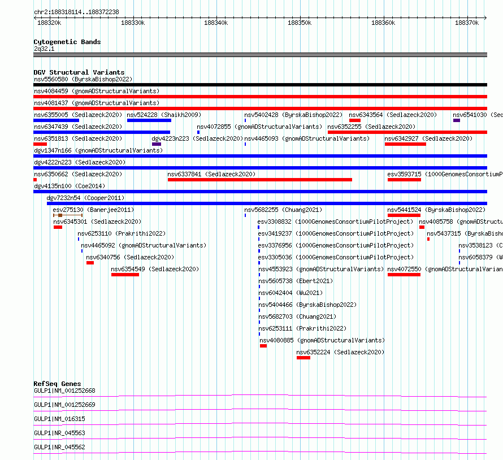Click nsv6342927 (Sedlazeck2020) label
The width and height of the screenshot is (503, 460).
coord(428,138)
